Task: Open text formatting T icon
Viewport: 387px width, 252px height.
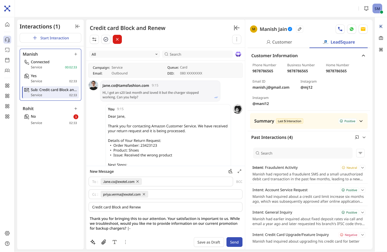Action: pos(115,242)
